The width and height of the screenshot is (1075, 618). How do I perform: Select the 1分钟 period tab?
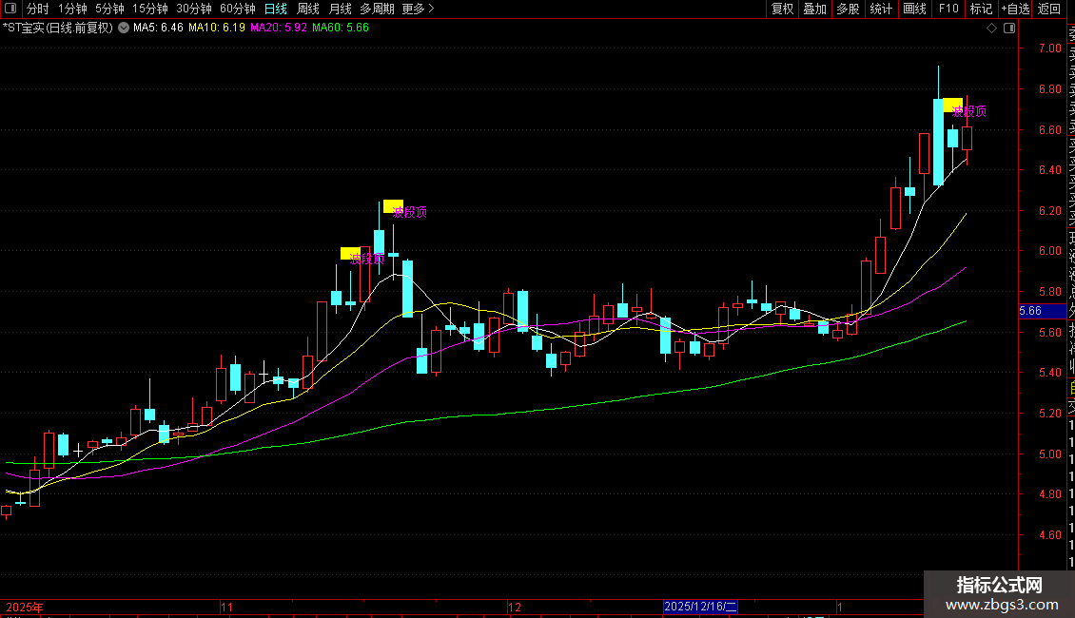pyautogui.click(x=72, y=9)
